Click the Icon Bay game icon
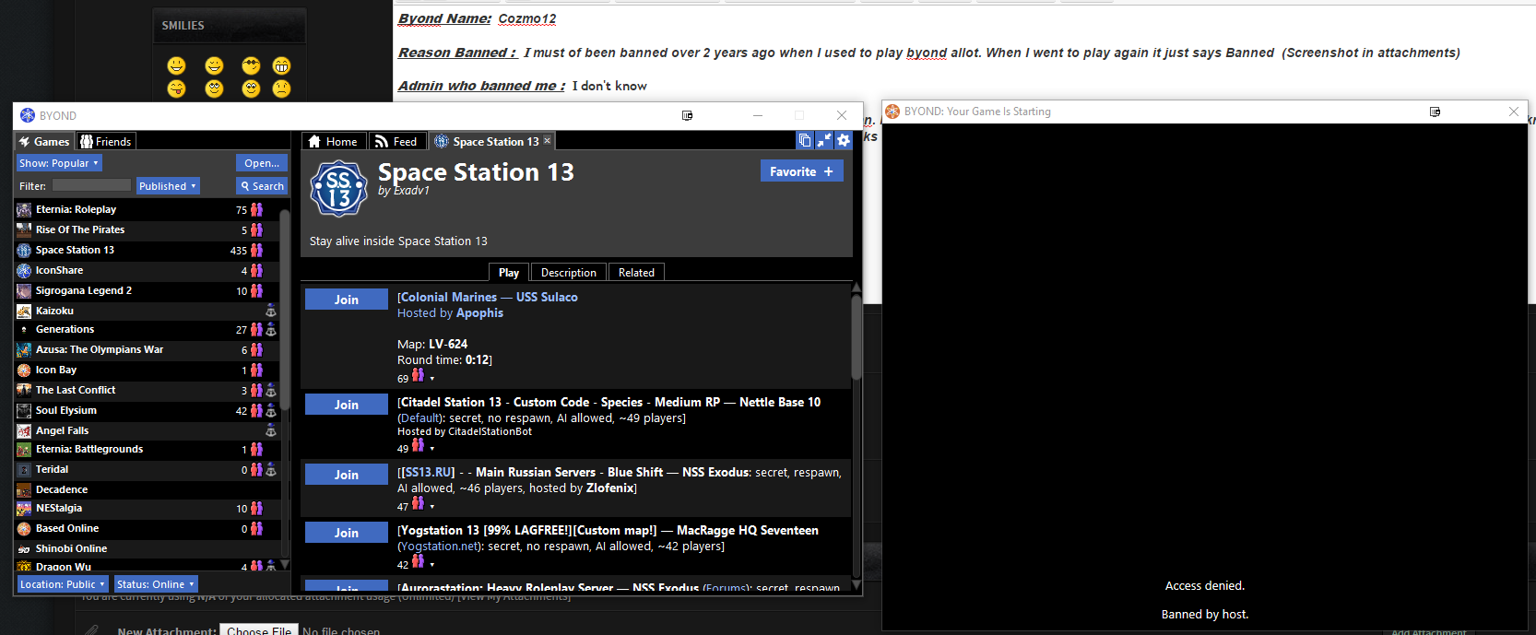The image size is (1536, 635). [x=24, y=370]
